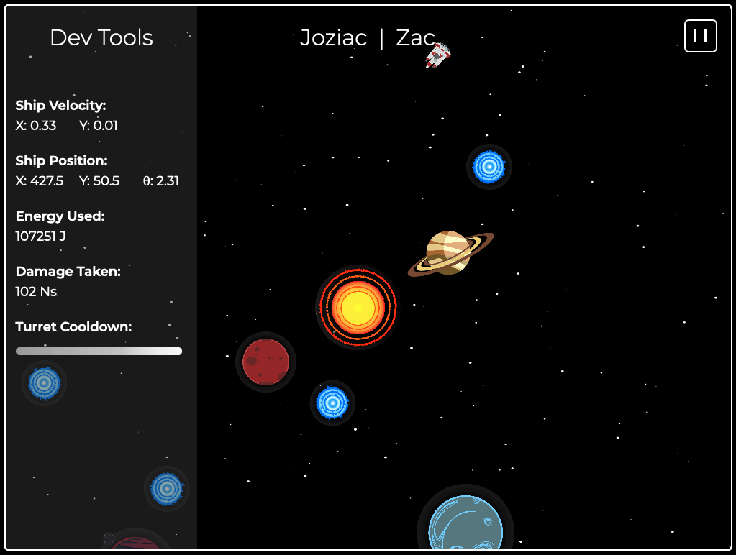This screenshot has height=555, width=736.
Task: Click the glowing sun at center
Action: click(358, 307)
